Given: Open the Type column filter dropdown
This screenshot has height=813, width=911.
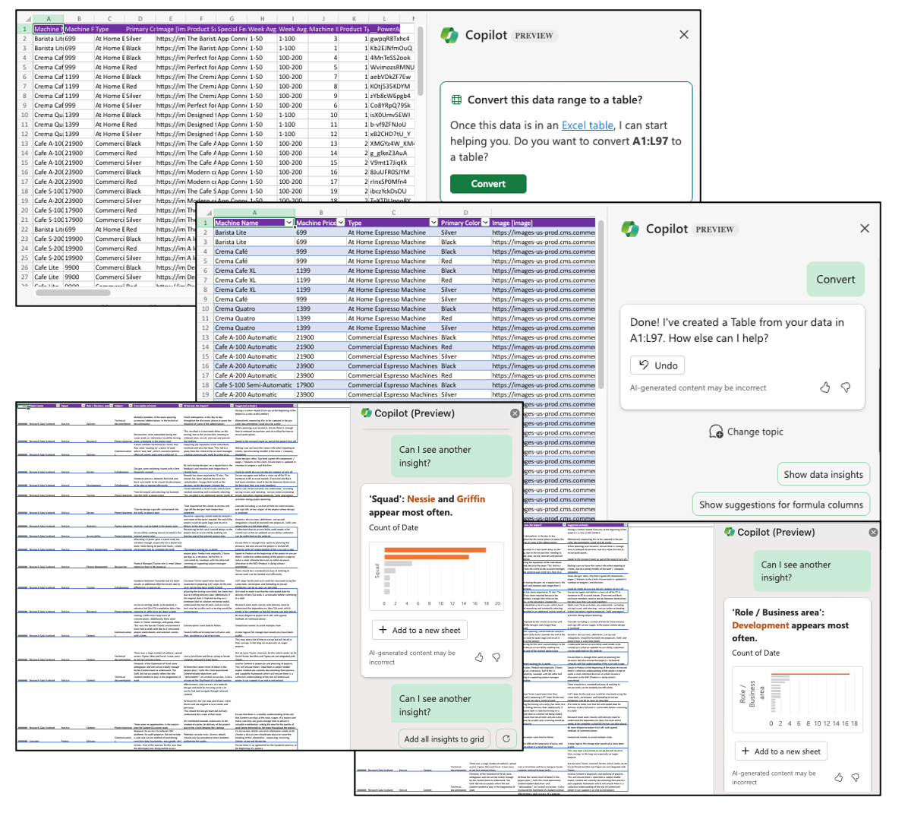Looking at the screenshot, I should click(x=434, y=223).
